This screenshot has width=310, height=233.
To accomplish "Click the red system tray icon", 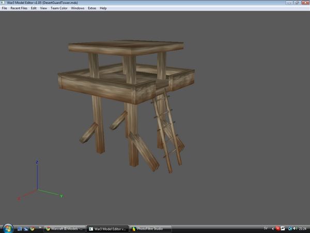I will click(277, 229).
